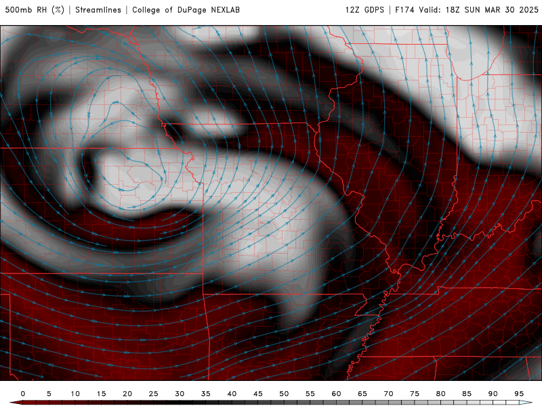The image size is (542, 406).
Task: Click the '65' value on the color scale
Action: pos(362,394)
